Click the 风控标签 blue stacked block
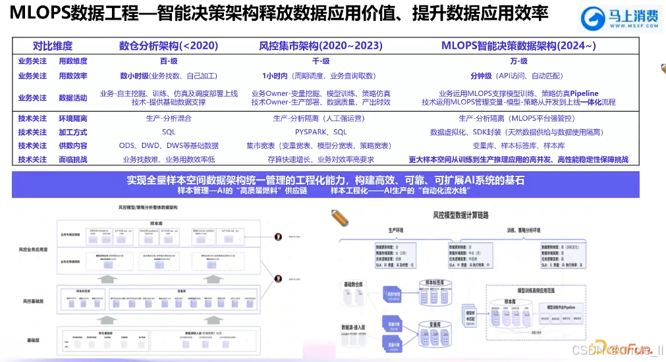666x362 pixels. click(x=393, y=294)
